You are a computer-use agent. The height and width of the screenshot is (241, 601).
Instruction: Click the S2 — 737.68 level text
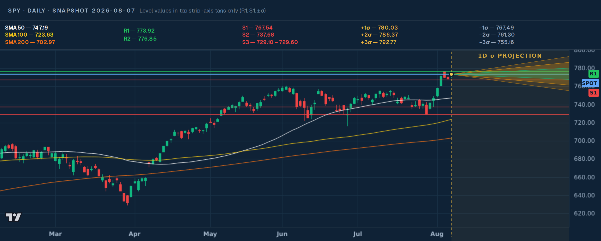pyautogui.click(x=258, y=35)
